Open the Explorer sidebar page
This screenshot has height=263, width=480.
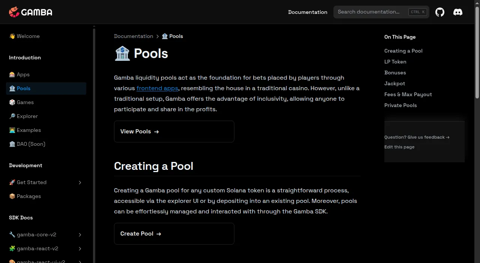[46, 116]
